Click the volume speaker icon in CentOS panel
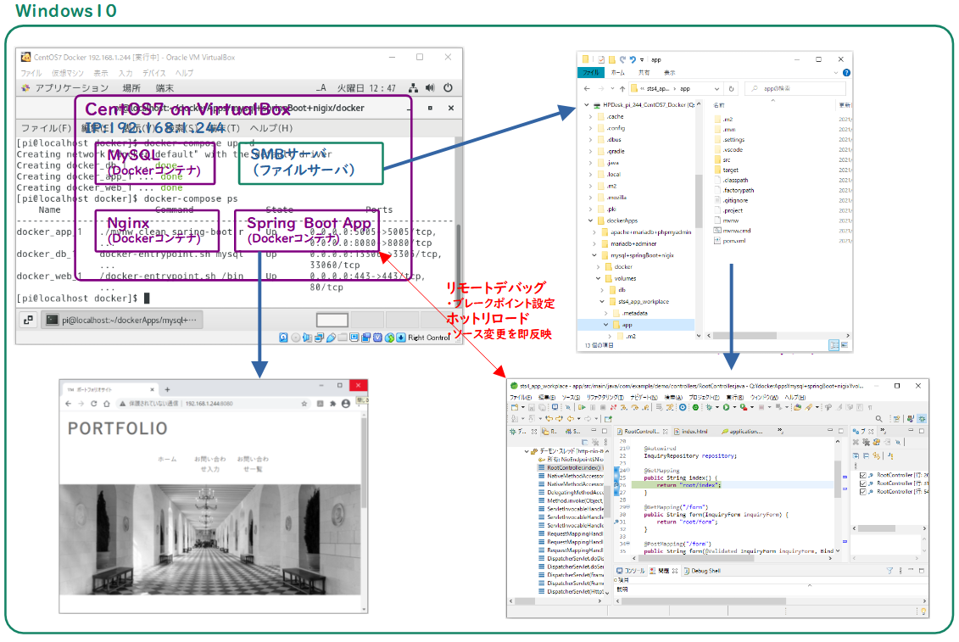The width and height of the screenshot is (959, 642). pos(430,88)
